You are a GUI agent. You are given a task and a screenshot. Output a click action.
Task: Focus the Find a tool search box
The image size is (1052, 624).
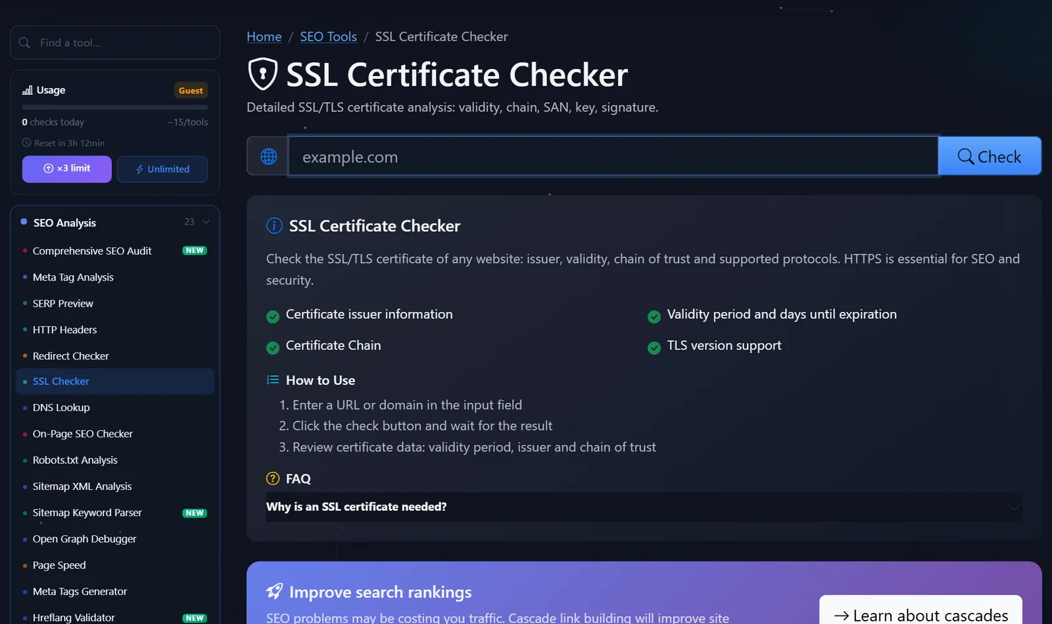pyautogui.click(x=115, y=43)
